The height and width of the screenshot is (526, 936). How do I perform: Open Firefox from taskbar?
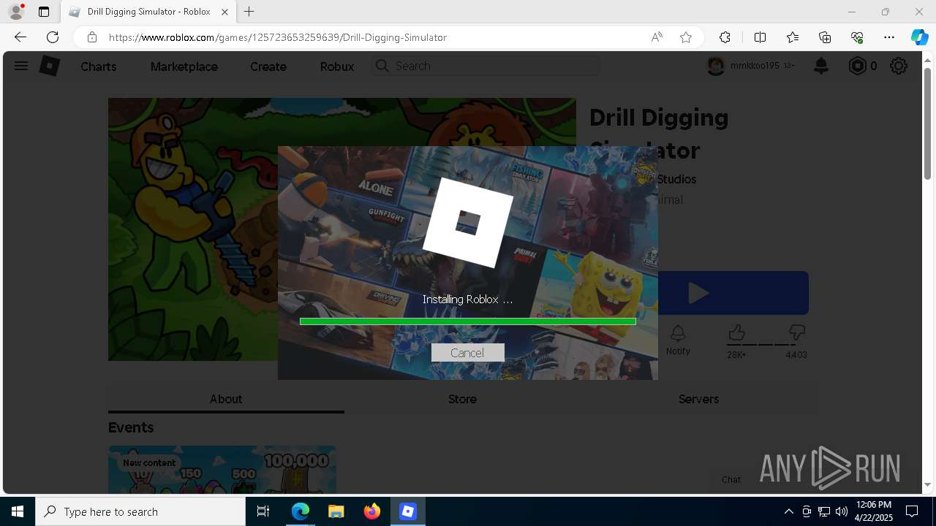coord(372,511)
